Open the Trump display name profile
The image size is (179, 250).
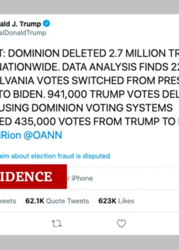(20, 24)
